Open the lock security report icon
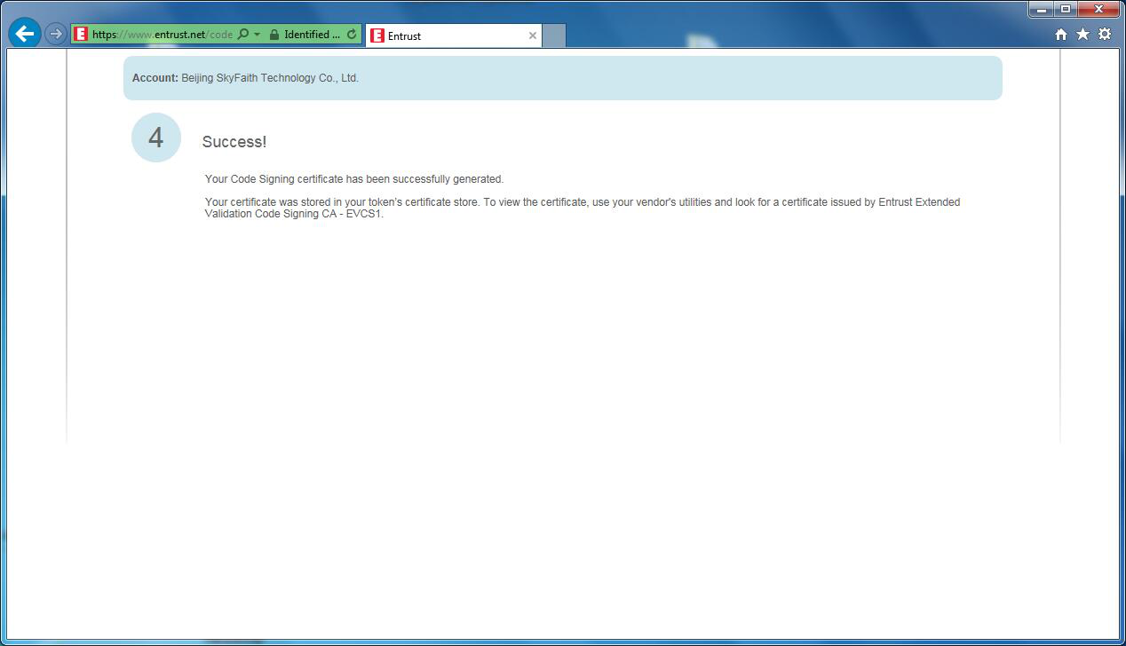 click(x=274, y=35)
